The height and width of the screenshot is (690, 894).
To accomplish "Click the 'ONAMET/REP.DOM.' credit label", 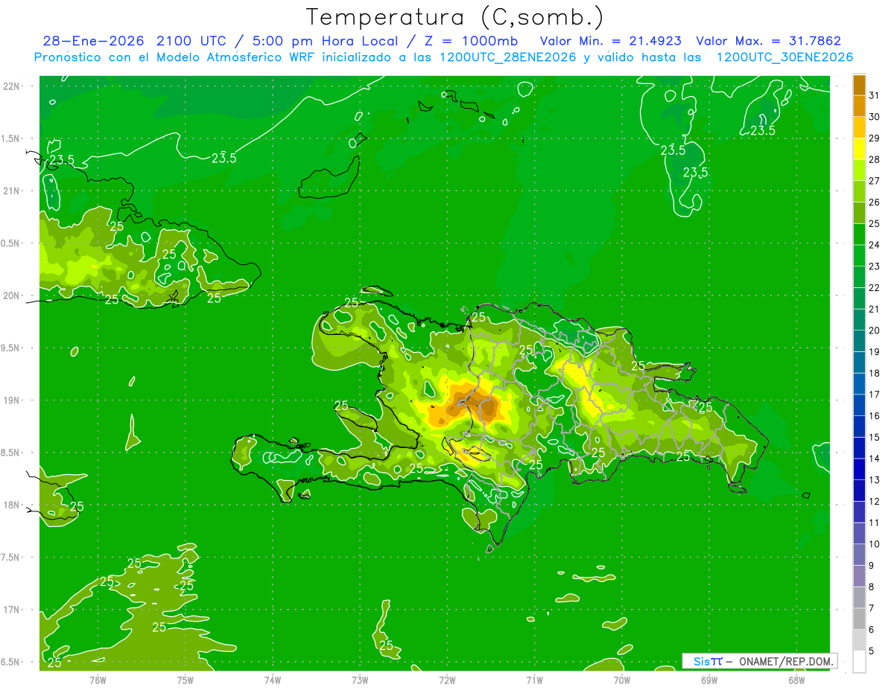I will pyautogui.click(x=785, y=661).
